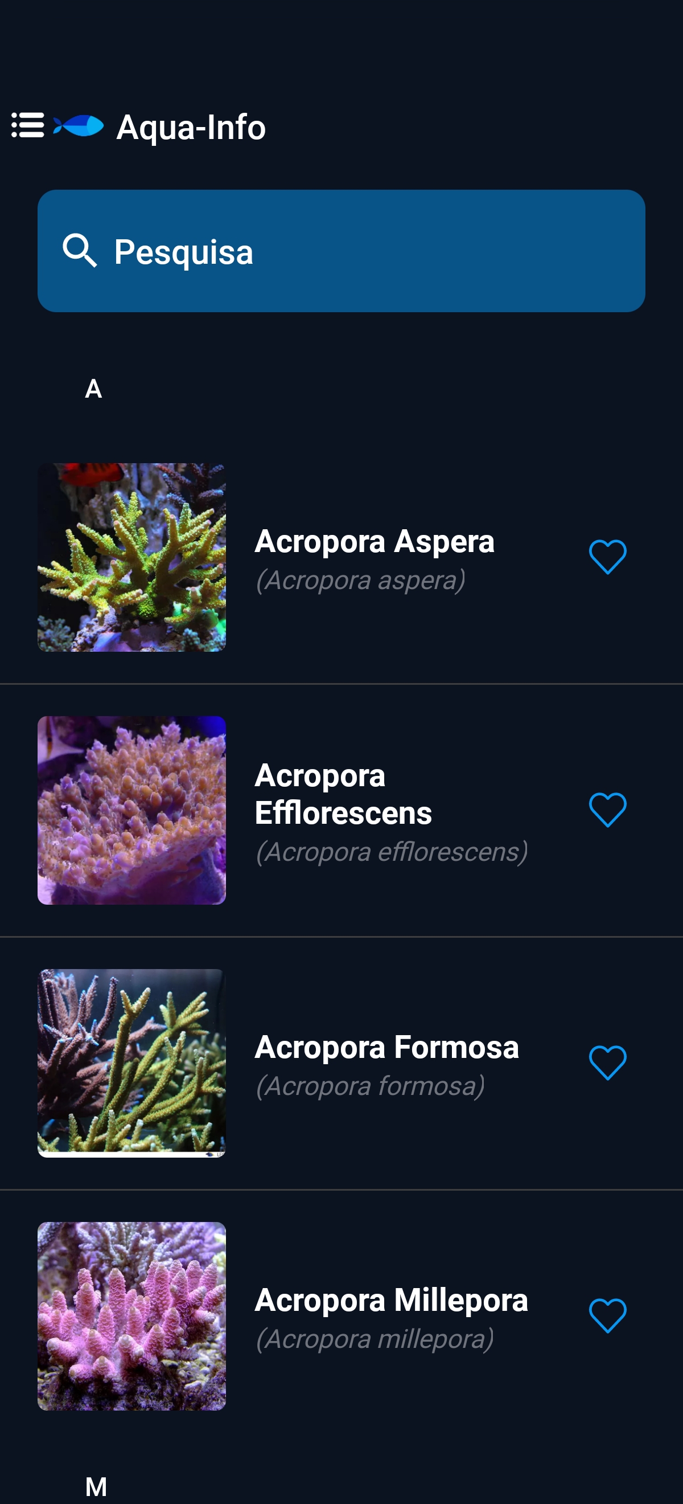The width and height of the screenshot is (683, 1504).
Task: Tap the pink Acropora Millepora thumbnail
Action: pyautogui.click(x=132, y=1315)
